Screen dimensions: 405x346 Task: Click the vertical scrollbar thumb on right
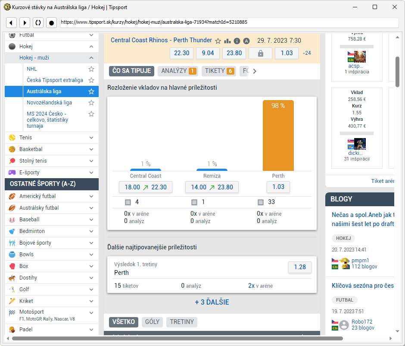397,72
